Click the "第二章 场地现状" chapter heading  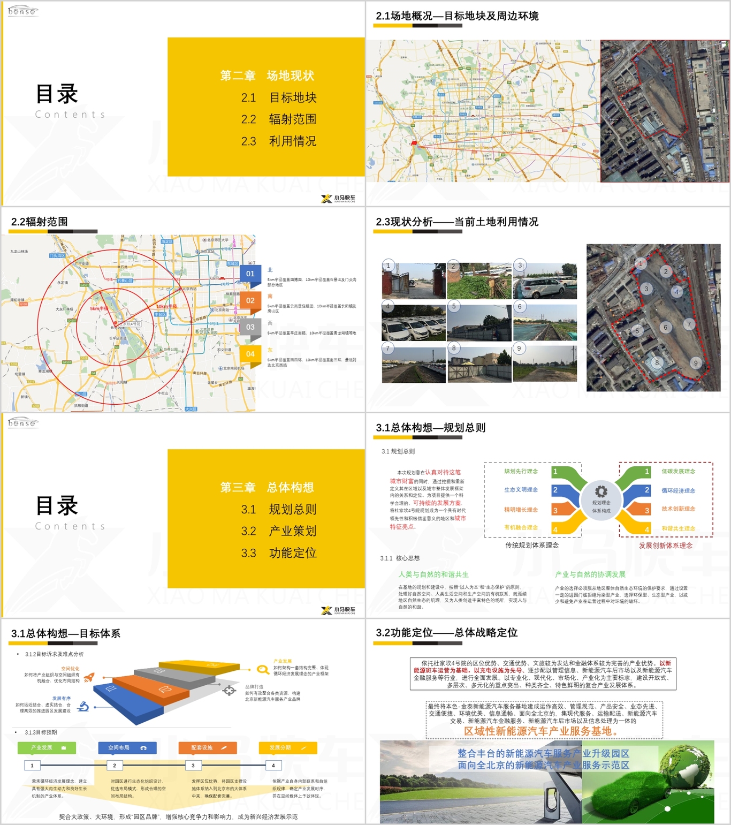pos(267,75)
